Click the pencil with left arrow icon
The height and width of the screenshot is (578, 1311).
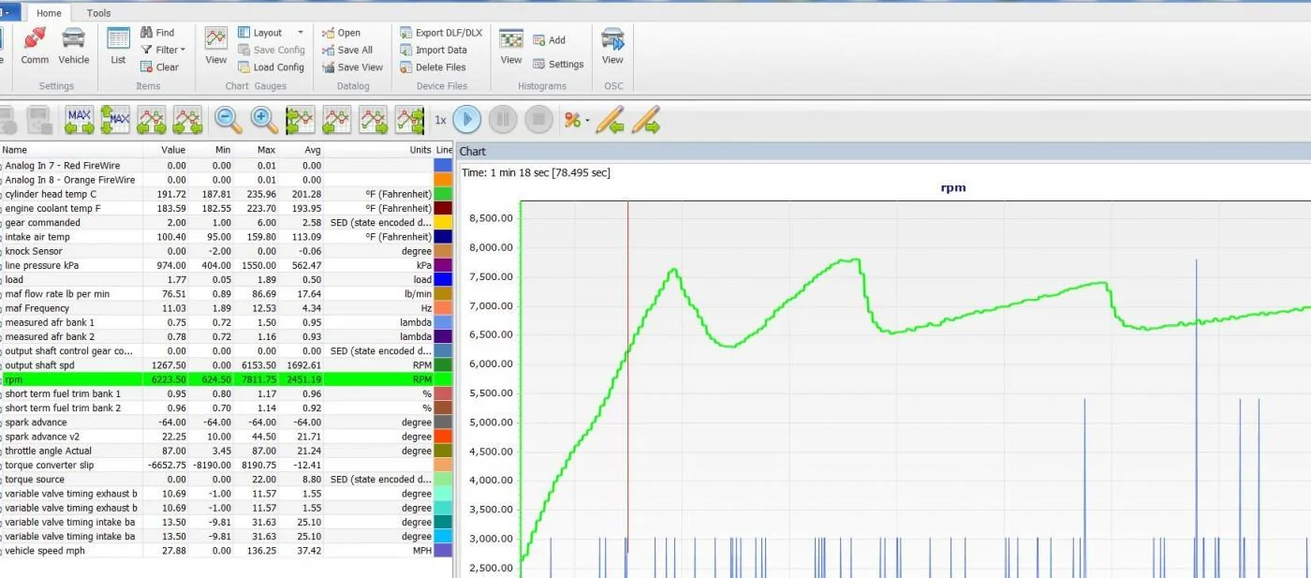[610, 119]
